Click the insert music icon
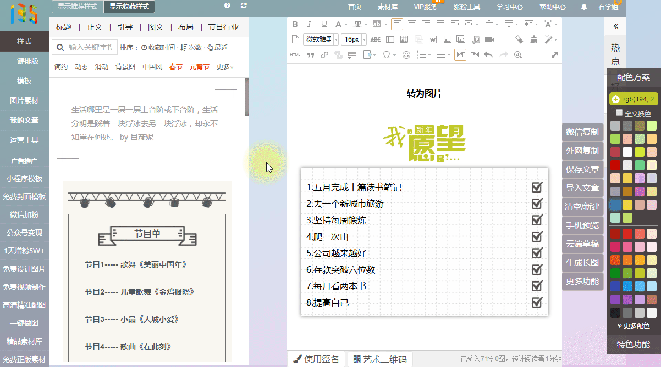The image size is (661, 367). click(x=476, y=39)
